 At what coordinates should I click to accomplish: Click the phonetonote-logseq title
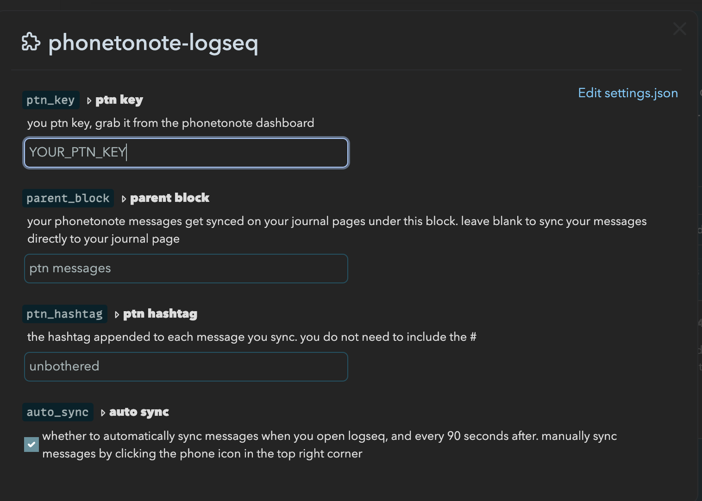coord(153,43)
